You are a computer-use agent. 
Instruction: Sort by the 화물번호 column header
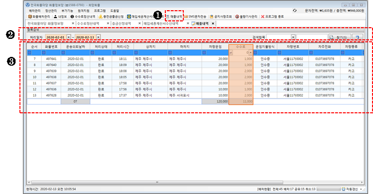pyautogui.click(x=51, y=47)
